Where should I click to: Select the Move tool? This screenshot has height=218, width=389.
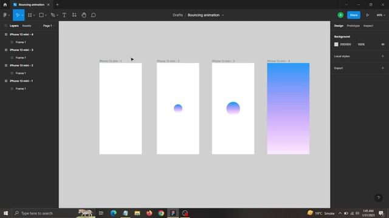point(18,15)
